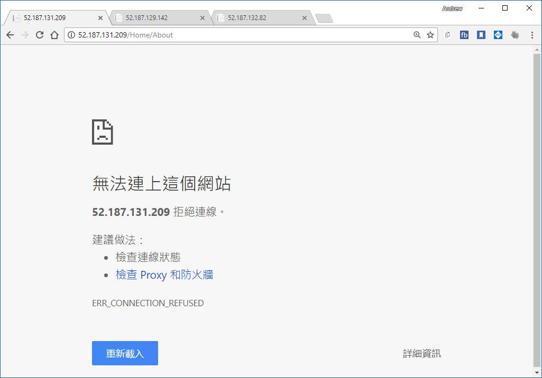This screenshot has width=542, height=378.
Task: Open the zoom magnifier in the address bar
Action: 417,35
